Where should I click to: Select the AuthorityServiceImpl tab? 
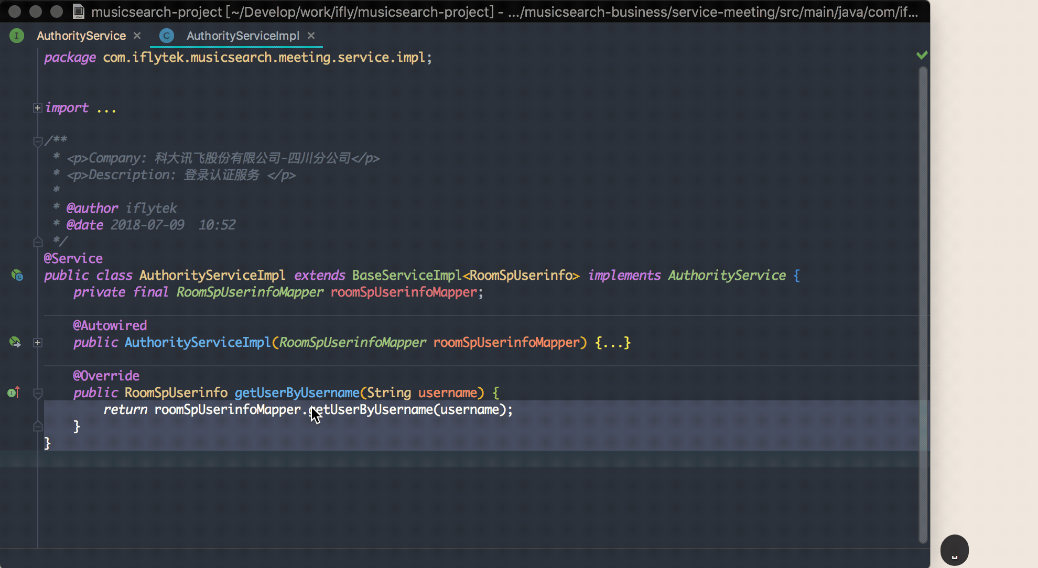tap(243, 36)
